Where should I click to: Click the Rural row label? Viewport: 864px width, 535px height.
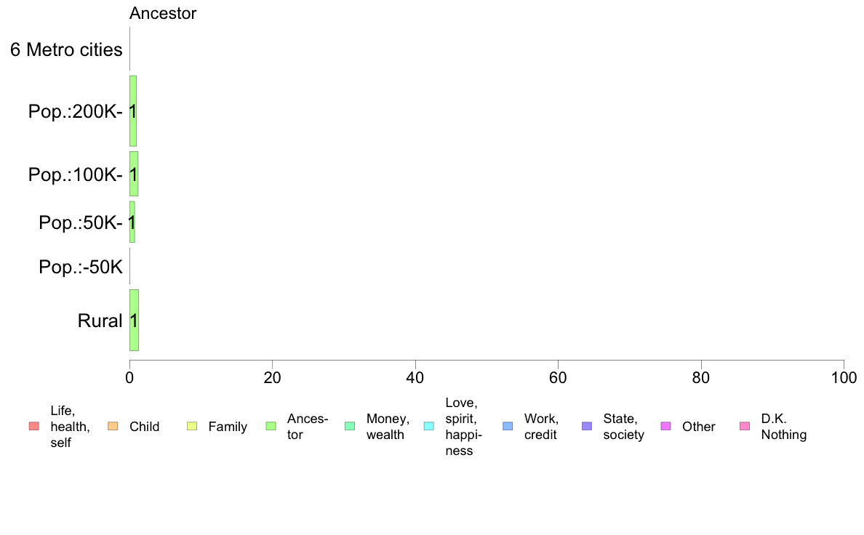pyautogui.click(x=100, y=321)
